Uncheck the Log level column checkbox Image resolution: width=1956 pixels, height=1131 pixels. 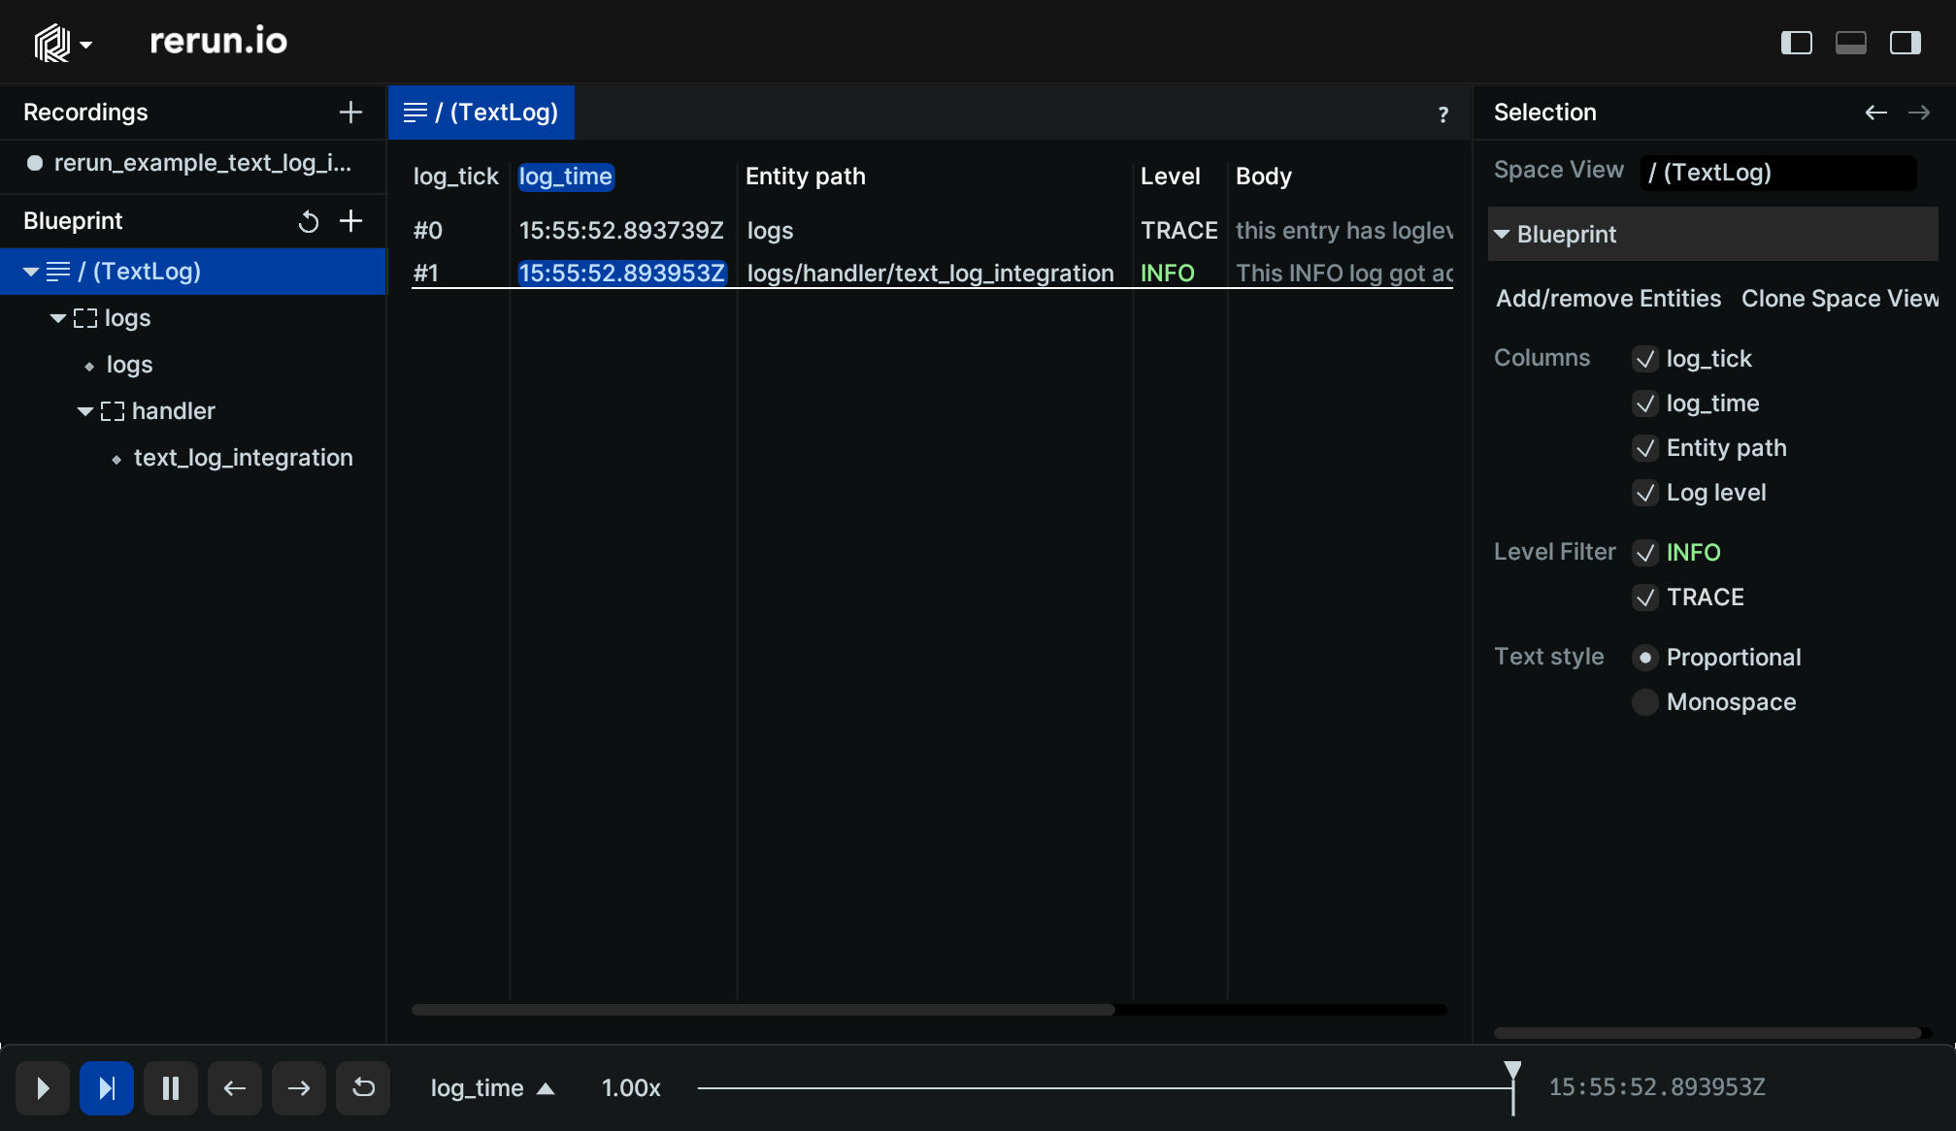[1645, 493]
